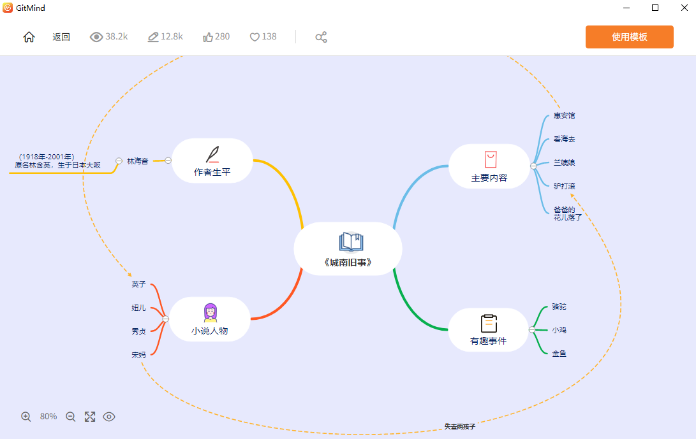Collapse the 主要内容 branch toggle
Viewport: 696px width, 439px height.
(532, 166)
